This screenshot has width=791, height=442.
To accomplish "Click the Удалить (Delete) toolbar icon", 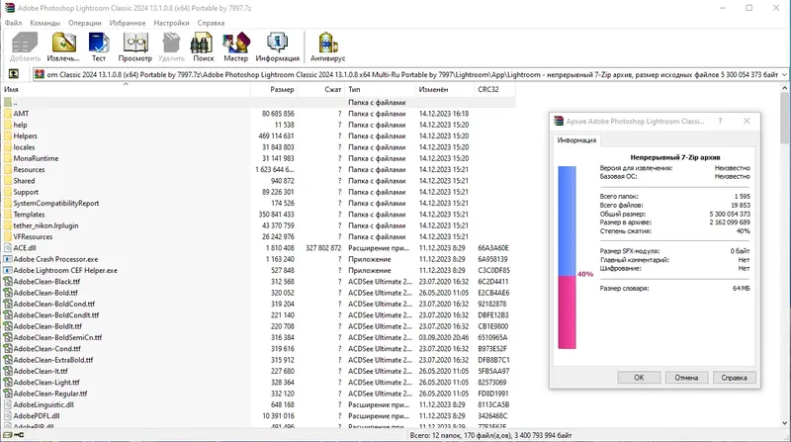I will click(171, 43).
